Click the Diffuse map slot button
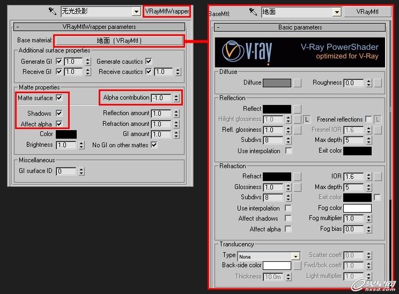Viewport: 399px width, 294px height. click(298, 83)
